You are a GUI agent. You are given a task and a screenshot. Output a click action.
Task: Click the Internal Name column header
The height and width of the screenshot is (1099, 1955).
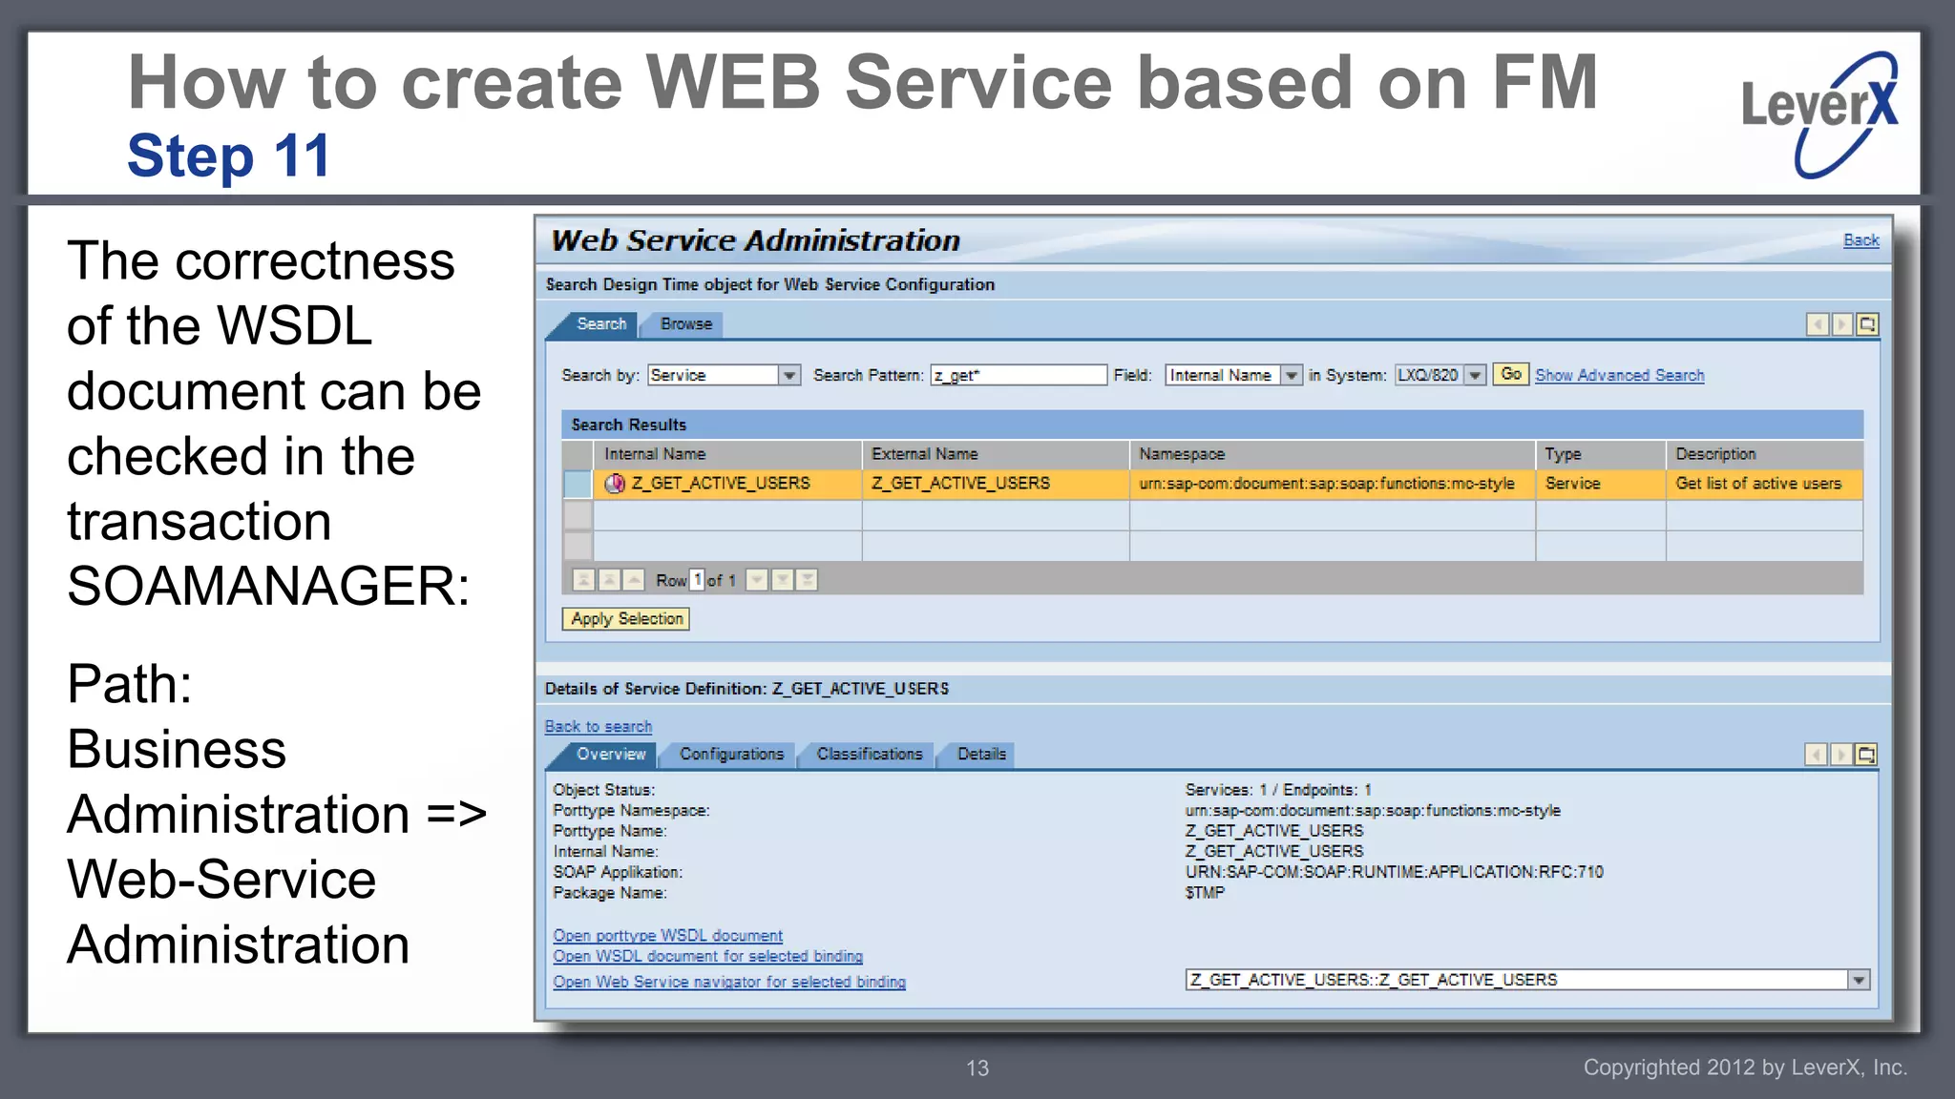(x=727, y=454)
